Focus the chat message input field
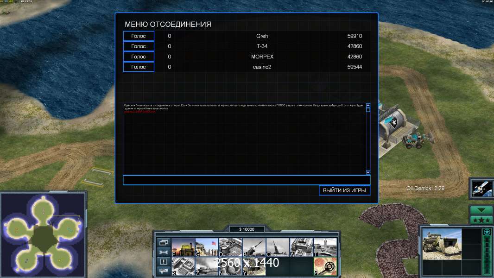The width and height of the screenshot is (494, 278). click(247, 180)
